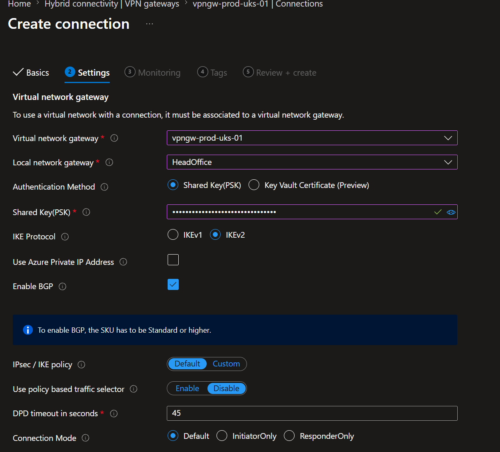500x452 pixels.
Task: Show info icon beside Connection Mode
Action: [x=85, y=438]
